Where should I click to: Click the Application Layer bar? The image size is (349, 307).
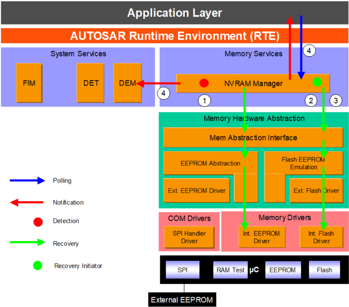175,13
